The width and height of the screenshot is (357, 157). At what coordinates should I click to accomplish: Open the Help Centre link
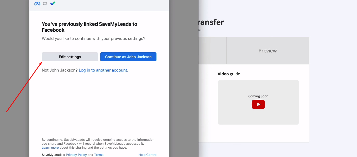[x=148, y=155]
